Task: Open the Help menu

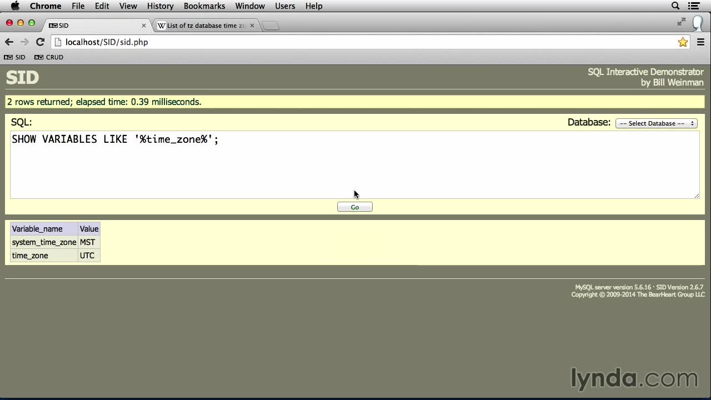Action: coord(314,6)
